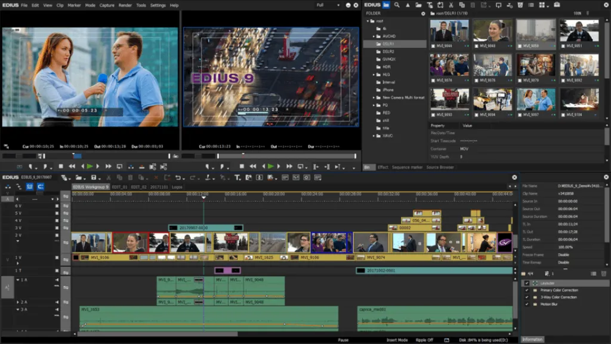Click the green play button under the recorder monitor
Viewport: 611px width, 344px height.
coord(270,167)
